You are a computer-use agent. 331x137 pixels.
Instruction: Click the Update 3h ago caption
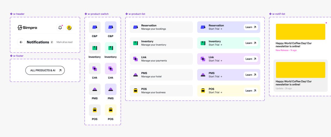284,88
